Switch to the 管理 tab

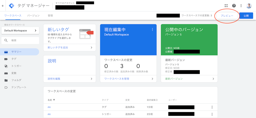click(x=50, y=16)
